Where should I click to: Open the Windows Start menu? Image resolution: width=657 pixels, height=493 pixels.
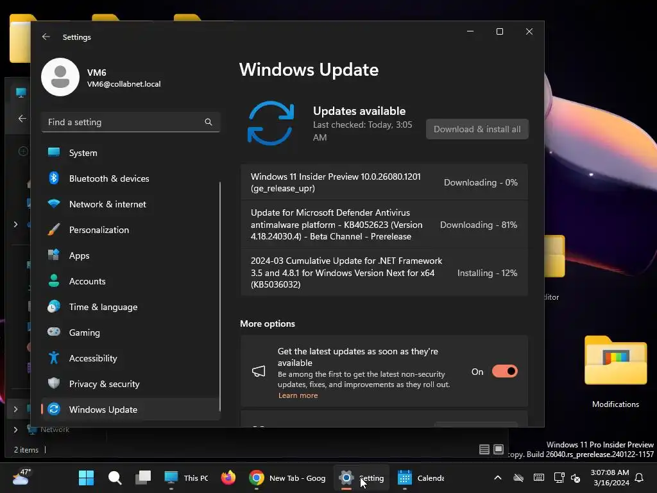tap(87, 478)
